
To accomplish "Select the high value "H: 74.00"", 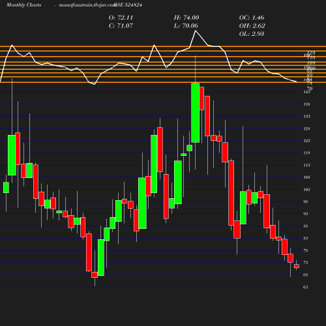I will coord(186,18).
